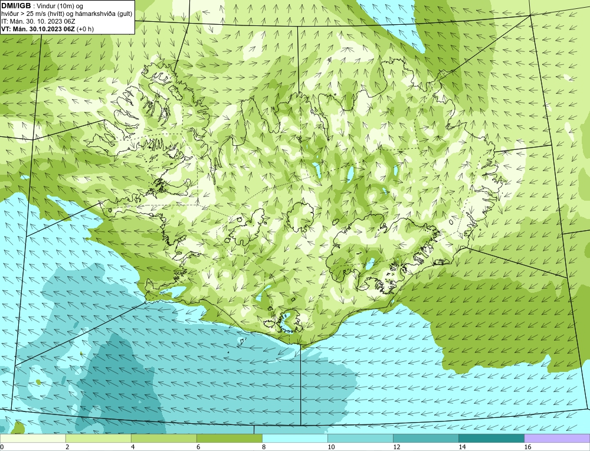Select the 6–8 m/s olive green swatch

point(229,438)
